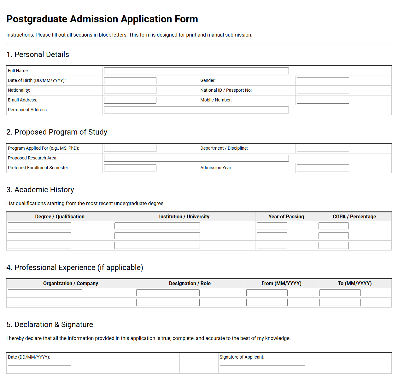Click the Instructions line about block letters
The image size is (398, 380).
pyautogui.click(x=129, y=35)
